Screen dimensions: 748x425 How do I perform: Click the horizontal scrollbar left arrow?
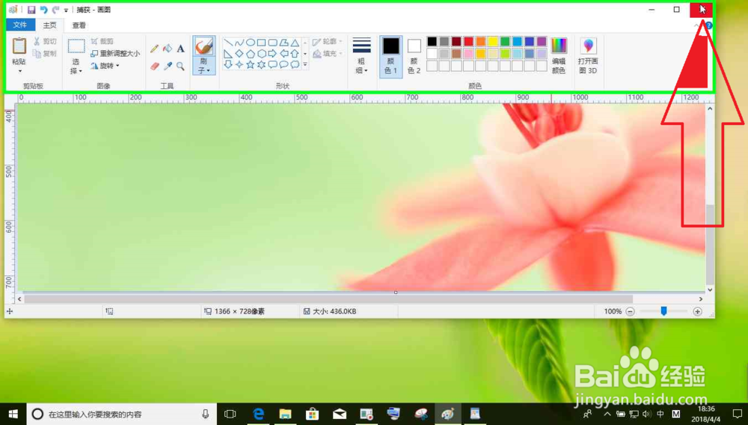click(19, 299)
